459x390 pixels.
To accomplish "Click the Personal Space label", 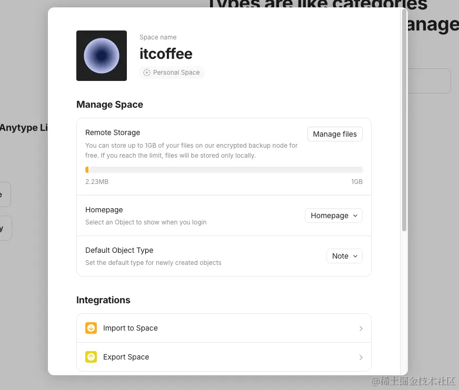I will tap(176, 73).
